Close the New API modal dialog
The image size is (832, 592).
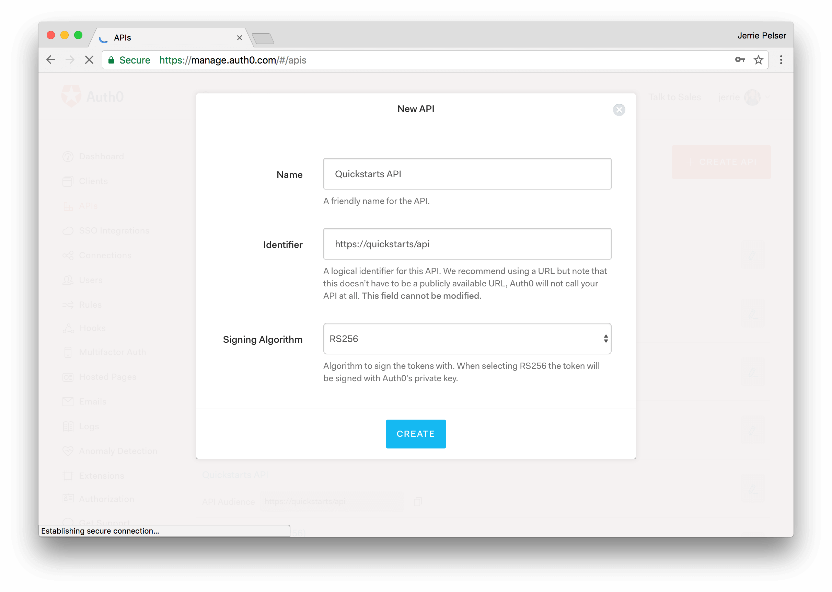(618, 110)
